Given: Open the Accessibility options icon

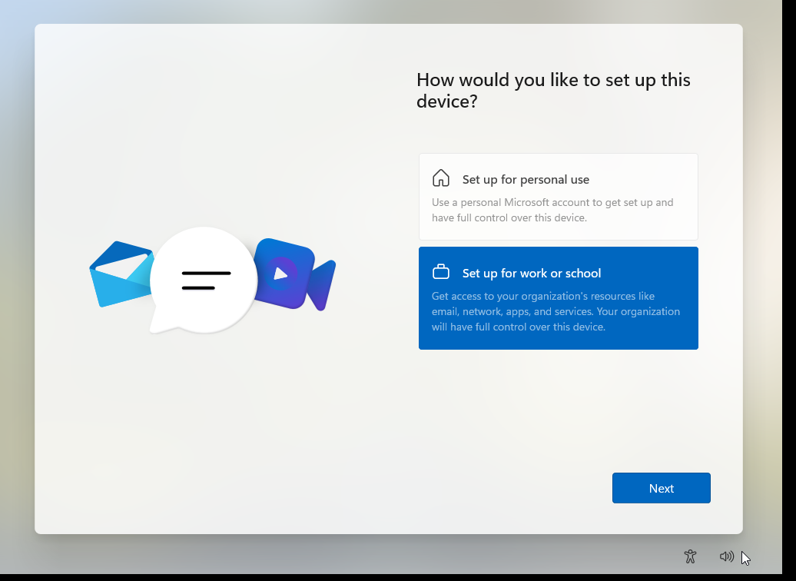Looking at the screenshot, I should [x=690, y=556].
